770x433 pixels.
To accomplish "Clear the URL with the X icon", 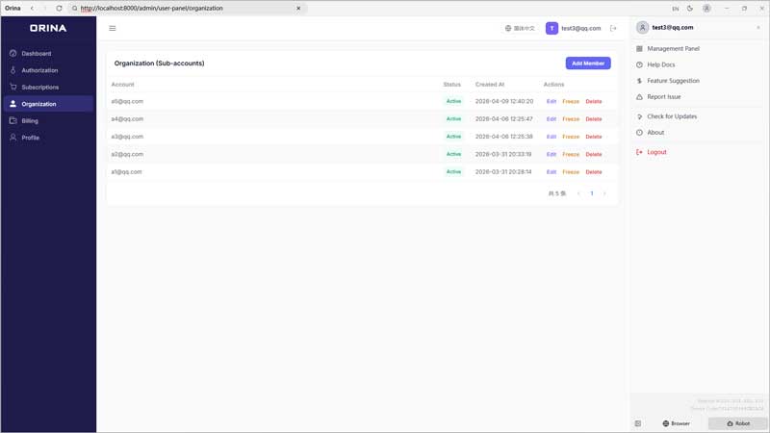I will pyautogui.click(x=298, y=8).
